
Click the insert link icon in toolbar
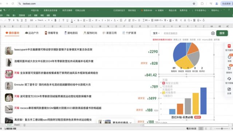[125, 20]
